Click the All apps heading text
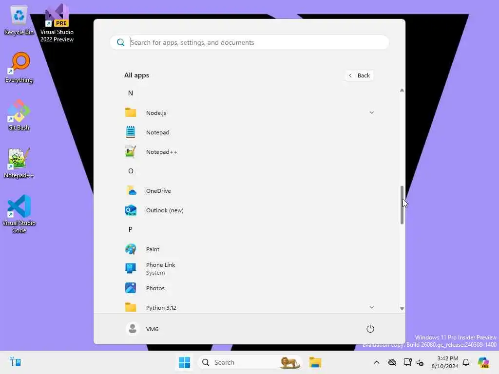Screen dimensions: 499x374 point(136,75)
